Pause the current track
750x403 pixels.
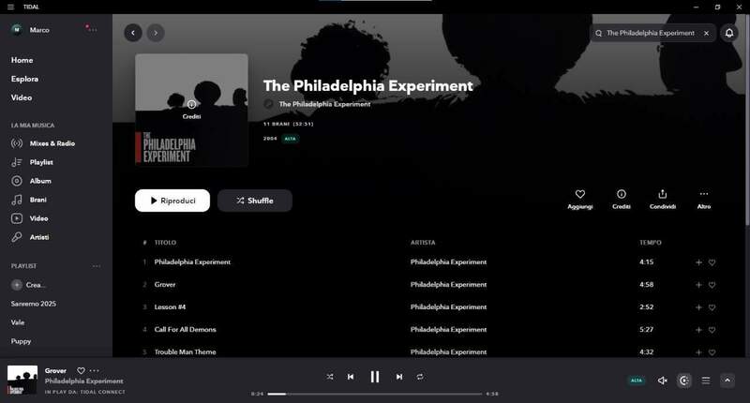[374, 377]
